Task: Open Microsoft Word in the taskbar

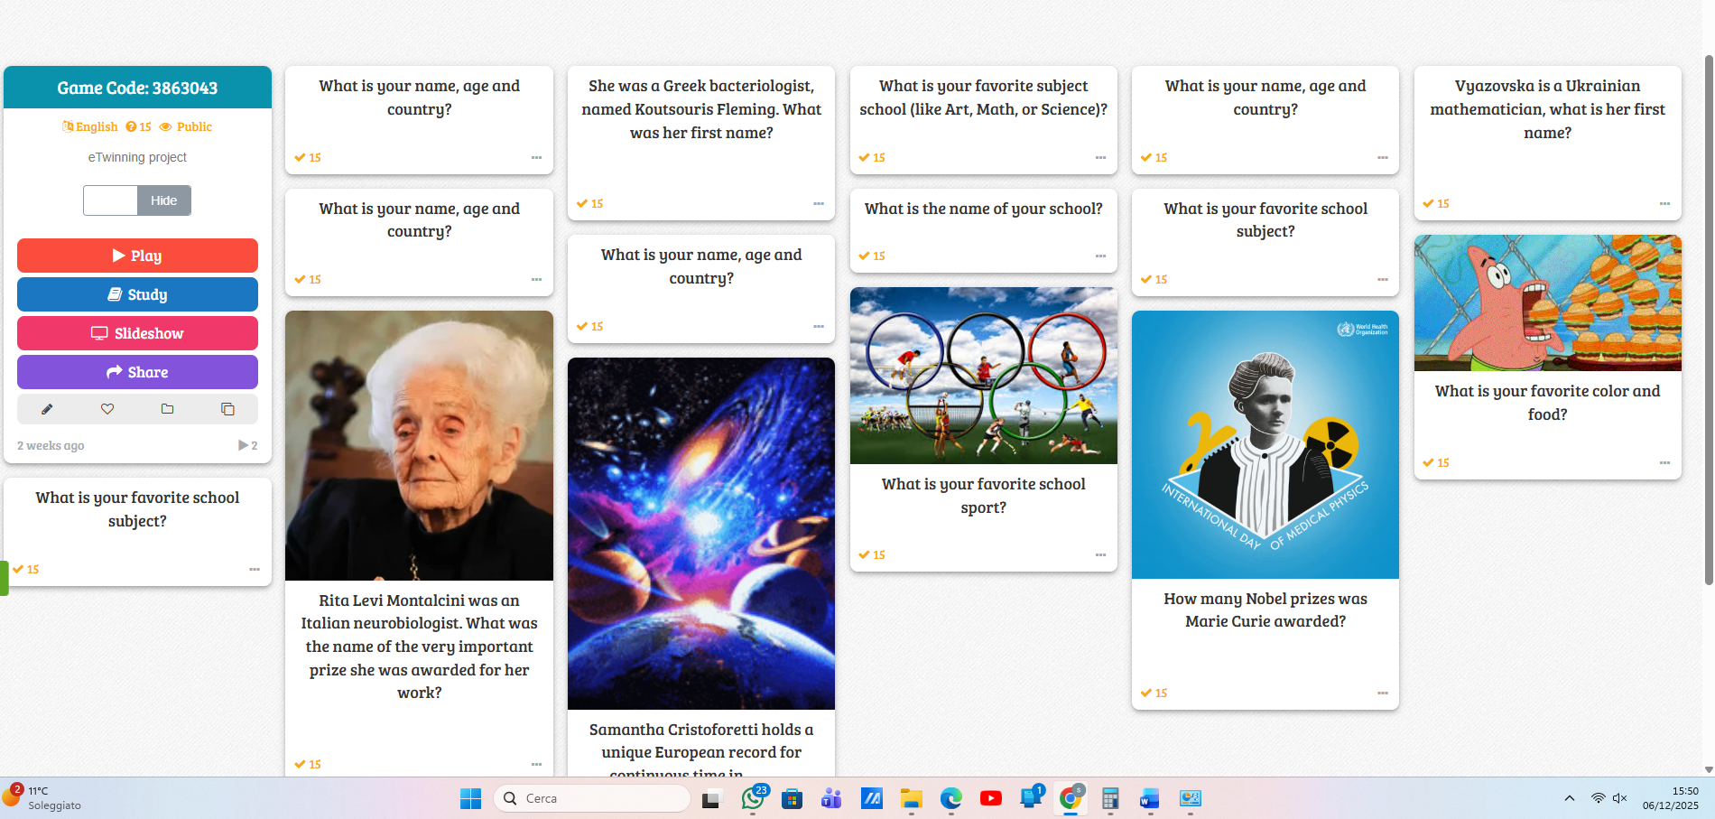Action: coord(1150,798)
